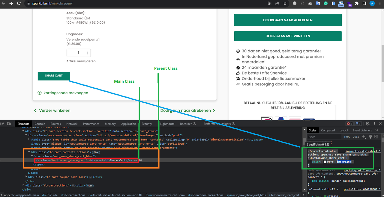The image size is (384, 197).
Task: Go forward with browser forward arrow
Action: click(11, 3)
